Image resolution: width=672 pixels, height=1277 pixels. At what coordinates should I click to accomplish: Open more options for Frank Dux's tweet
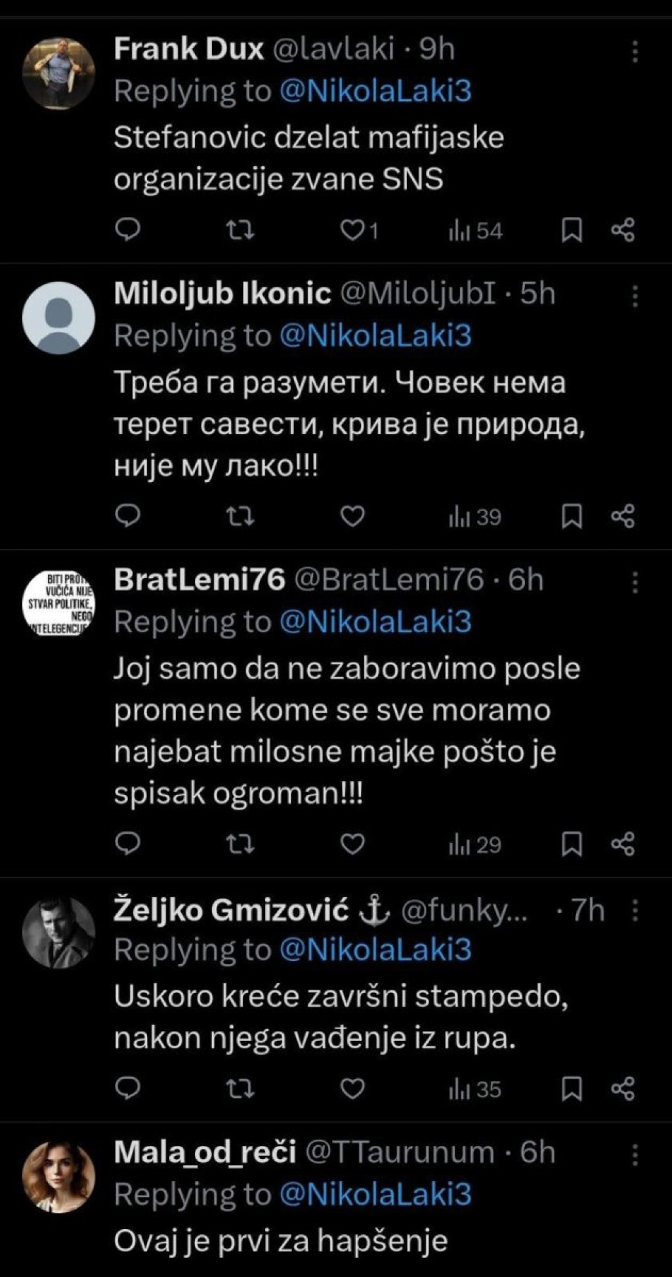coord(635,51)
